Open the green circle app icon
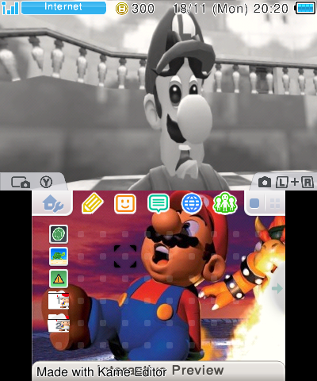The height and width of the screenshot is (381, 317). (x=59, y=234)
